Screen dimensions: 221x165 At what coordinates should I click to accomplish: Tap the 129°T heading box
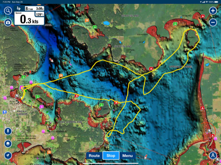tap(39, 14)
